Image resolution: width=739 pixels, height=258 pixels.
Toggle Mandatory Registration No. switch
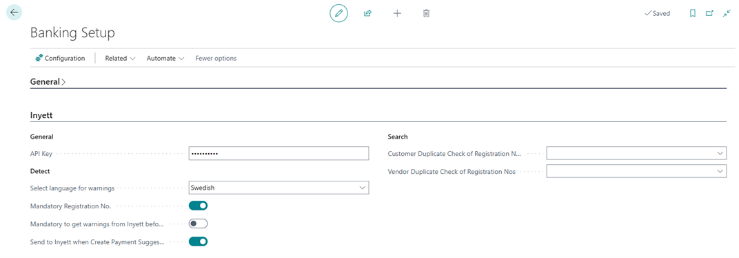coord(198,206)
